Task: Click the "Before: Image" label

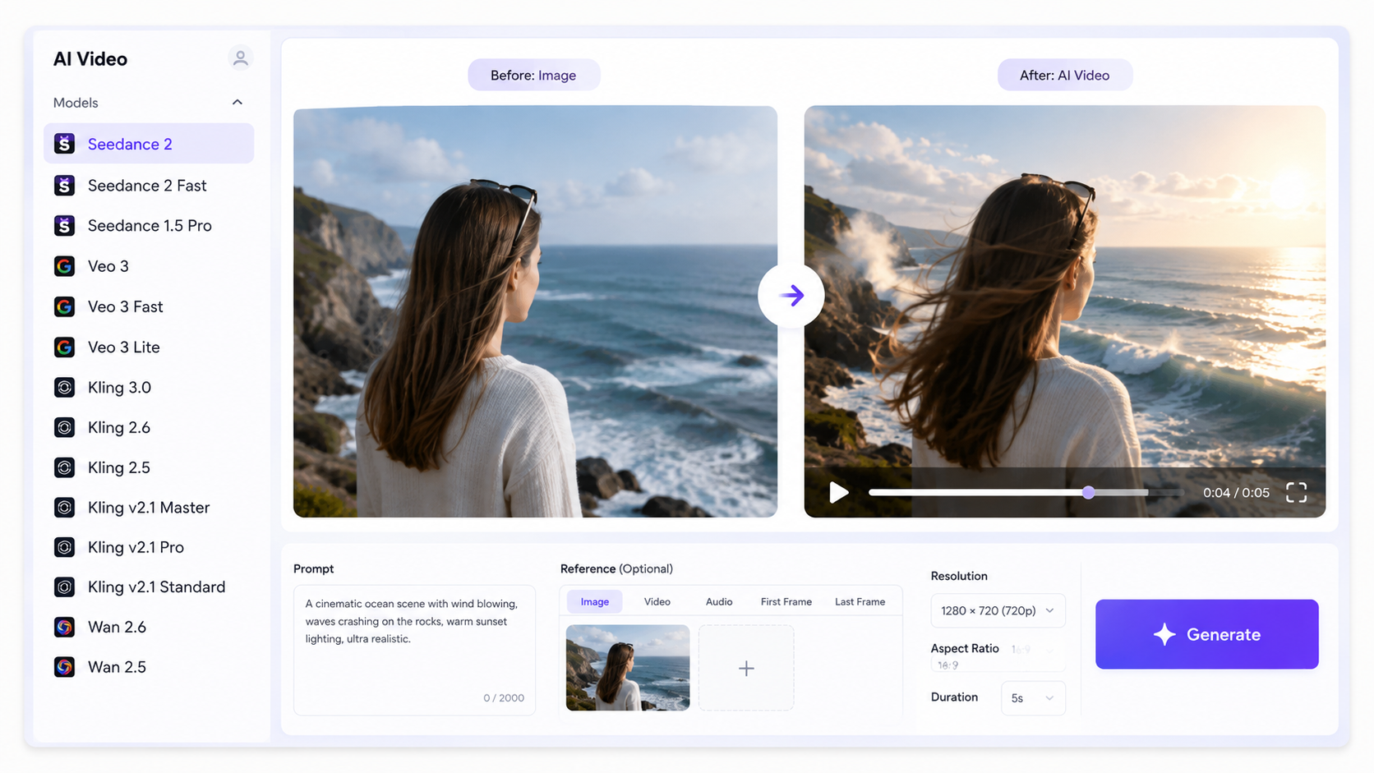Action: [533, 76]
